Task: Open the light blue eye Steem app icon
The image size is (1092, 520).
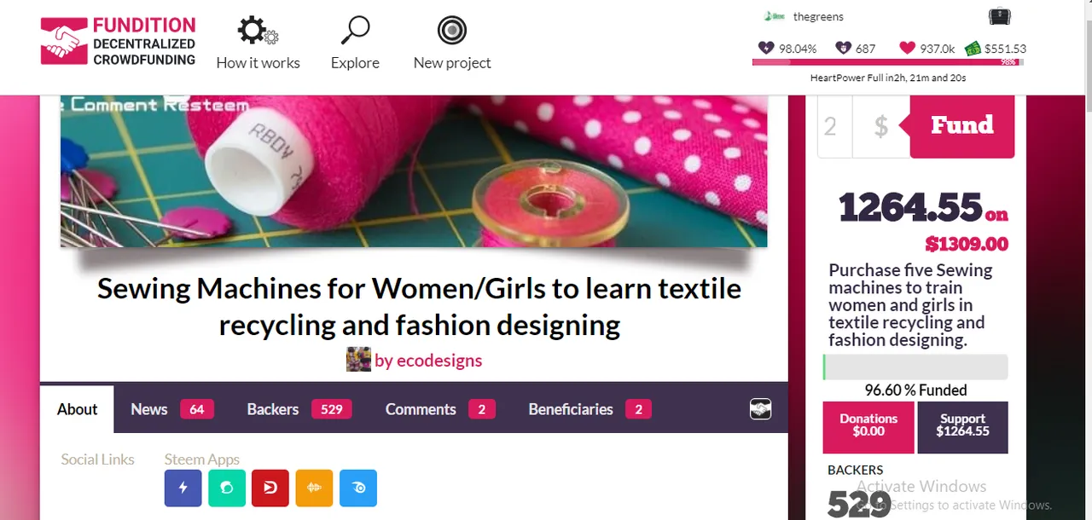Action: pyautogui.click(x=358, y=488)
